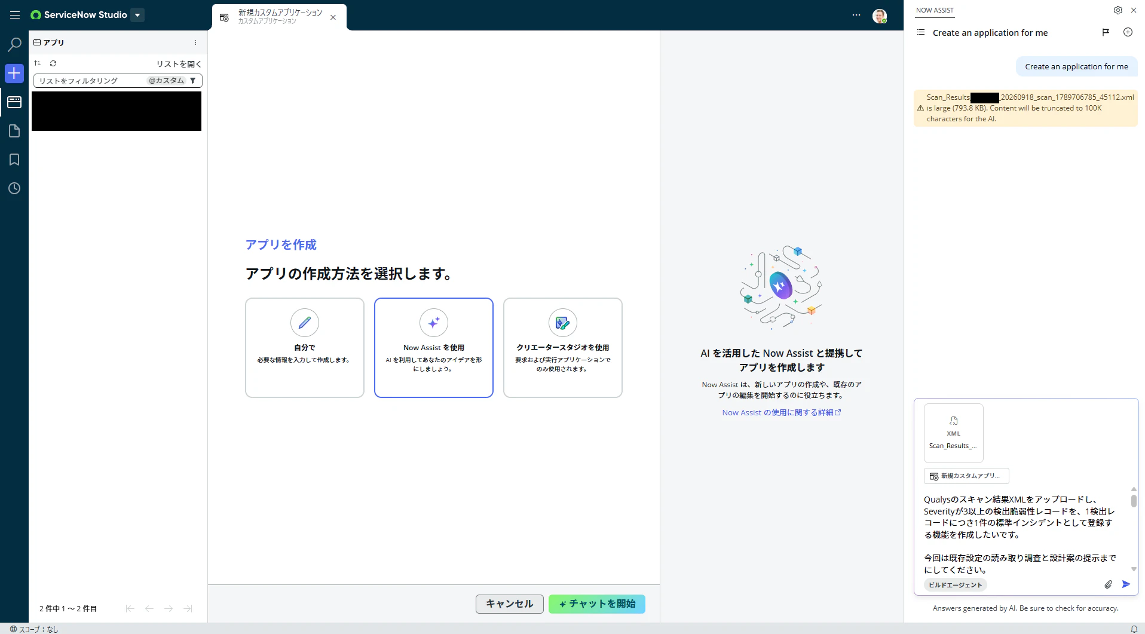This screenshot has width=1145, height=634.
Task: Open Now Assist settings gear
Action: click(1118, 10)
